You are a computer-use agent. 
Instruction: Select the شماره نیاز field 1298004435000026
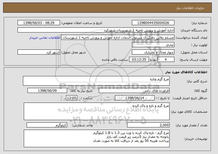(153, 23)
